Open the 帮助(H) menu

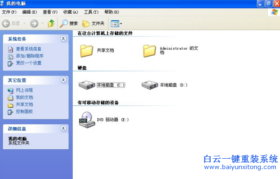(x=111, y=12)
